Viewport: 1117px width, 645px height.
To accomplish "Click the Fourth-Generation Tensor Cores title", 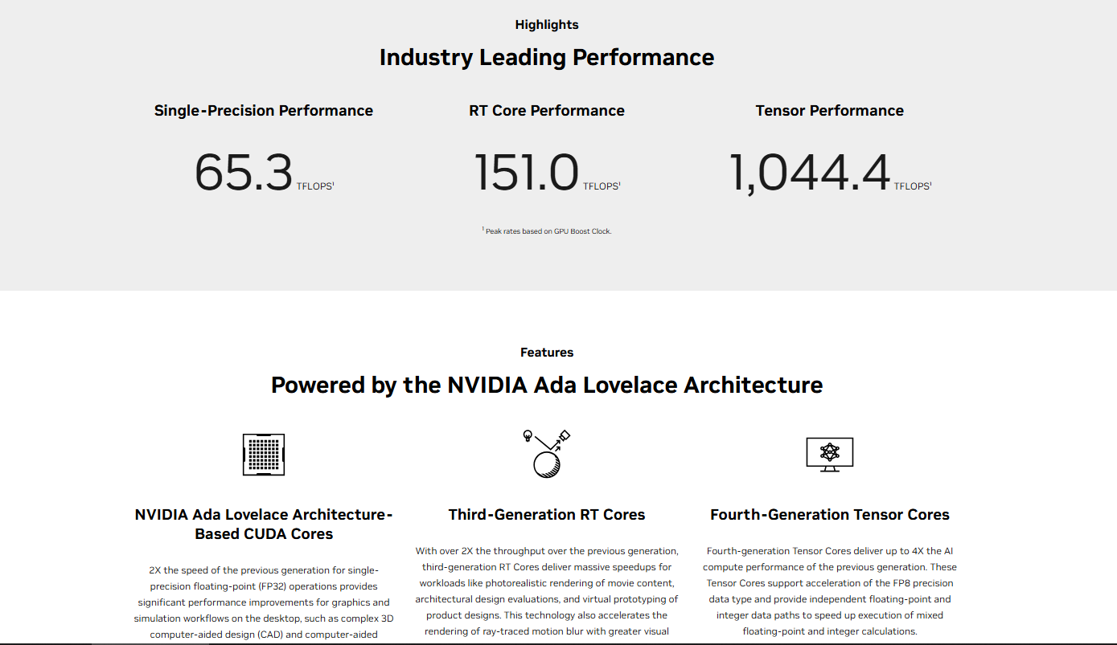I will (x=830, y=515).
